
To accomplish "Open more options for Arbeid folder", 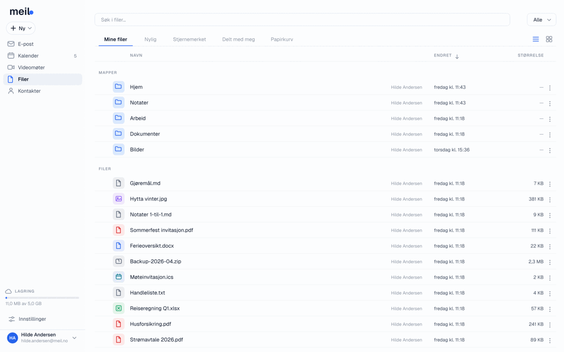I will (x=550, y=119).
